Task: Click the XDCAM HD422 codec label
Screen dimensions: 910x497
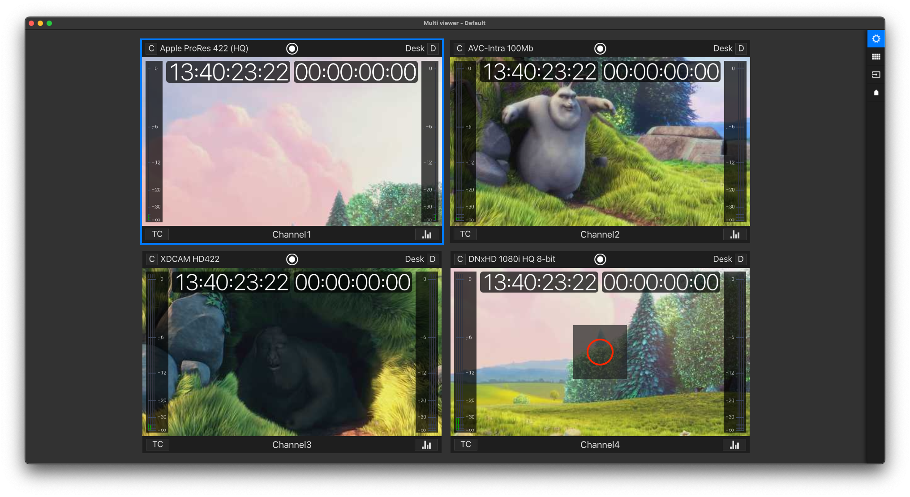Action: click(x=190, y=259)
